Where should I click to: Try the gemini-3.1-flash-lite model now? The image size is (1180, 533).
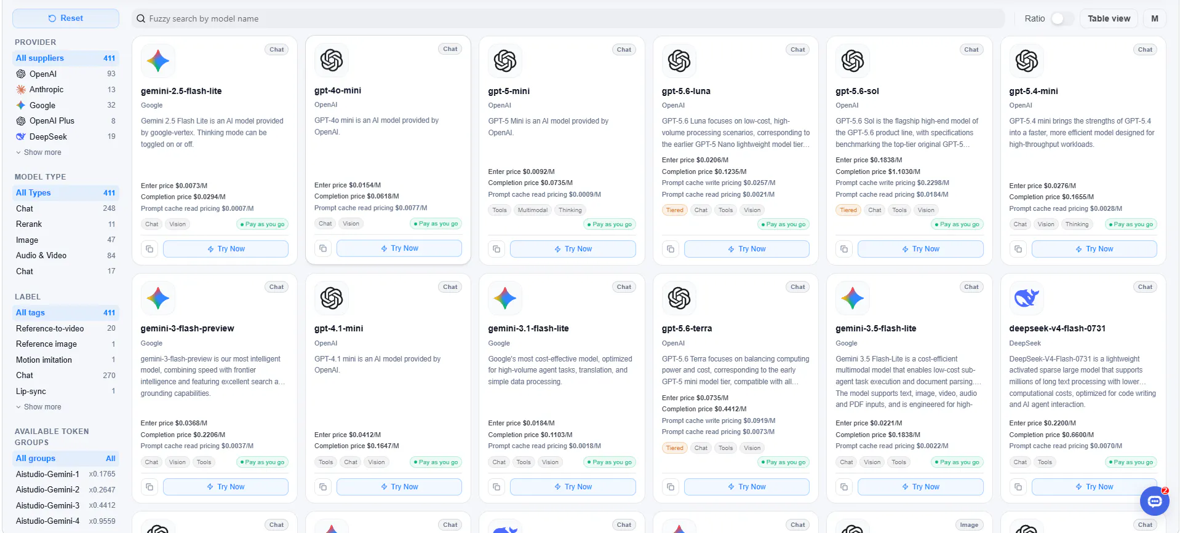tap(573, 487)
